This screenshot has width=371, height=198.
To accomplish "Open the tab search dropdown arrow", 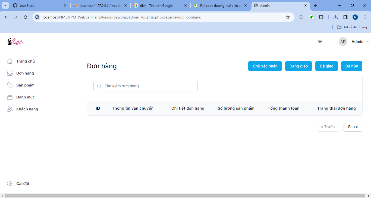I will [x=5, y=5].
